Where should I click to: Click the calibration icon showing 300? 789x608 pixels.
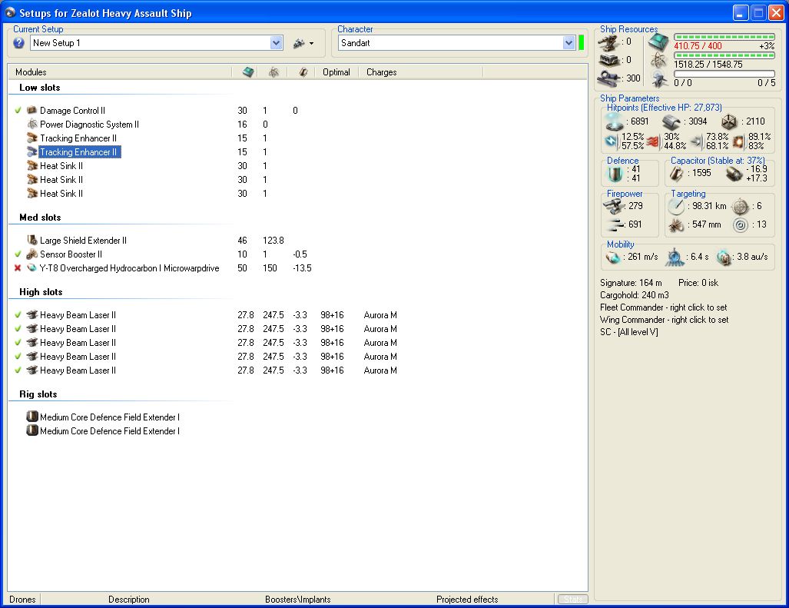[608, 78]
